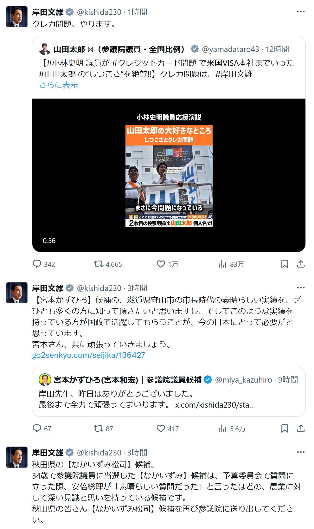314x529 pixels.
Task: Open more options for the top tweet
Action: (301, 12)
